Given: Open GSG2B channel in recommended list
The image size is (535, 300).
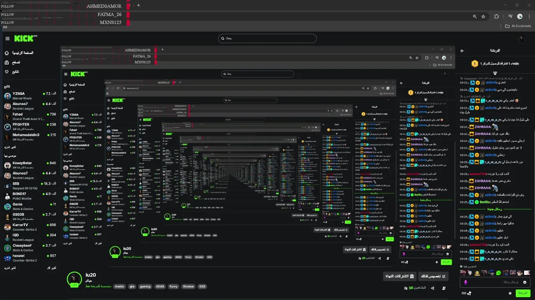Looking at the screenshot, I should 30,217.
